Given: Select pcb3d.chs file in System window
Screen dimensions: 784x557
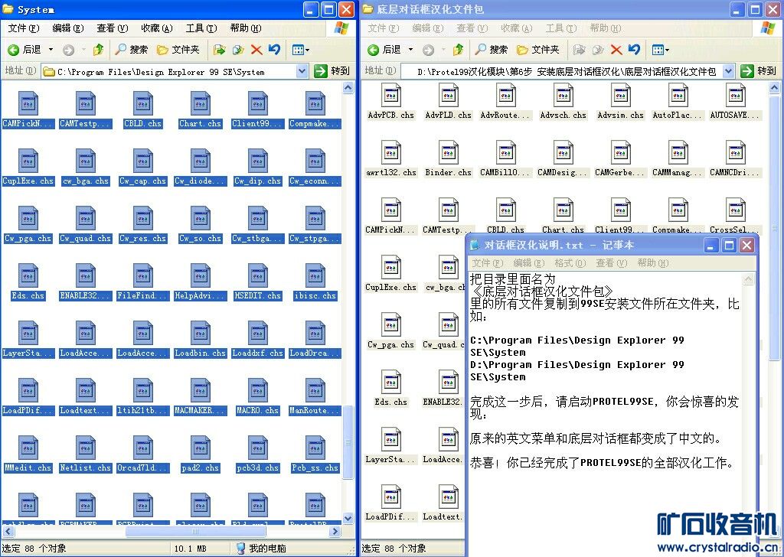Looking at the screenshot, I should coord(257,454).
